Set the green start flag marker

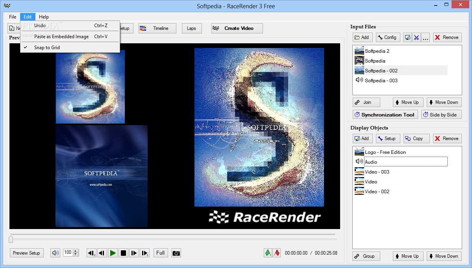(268, 253)
